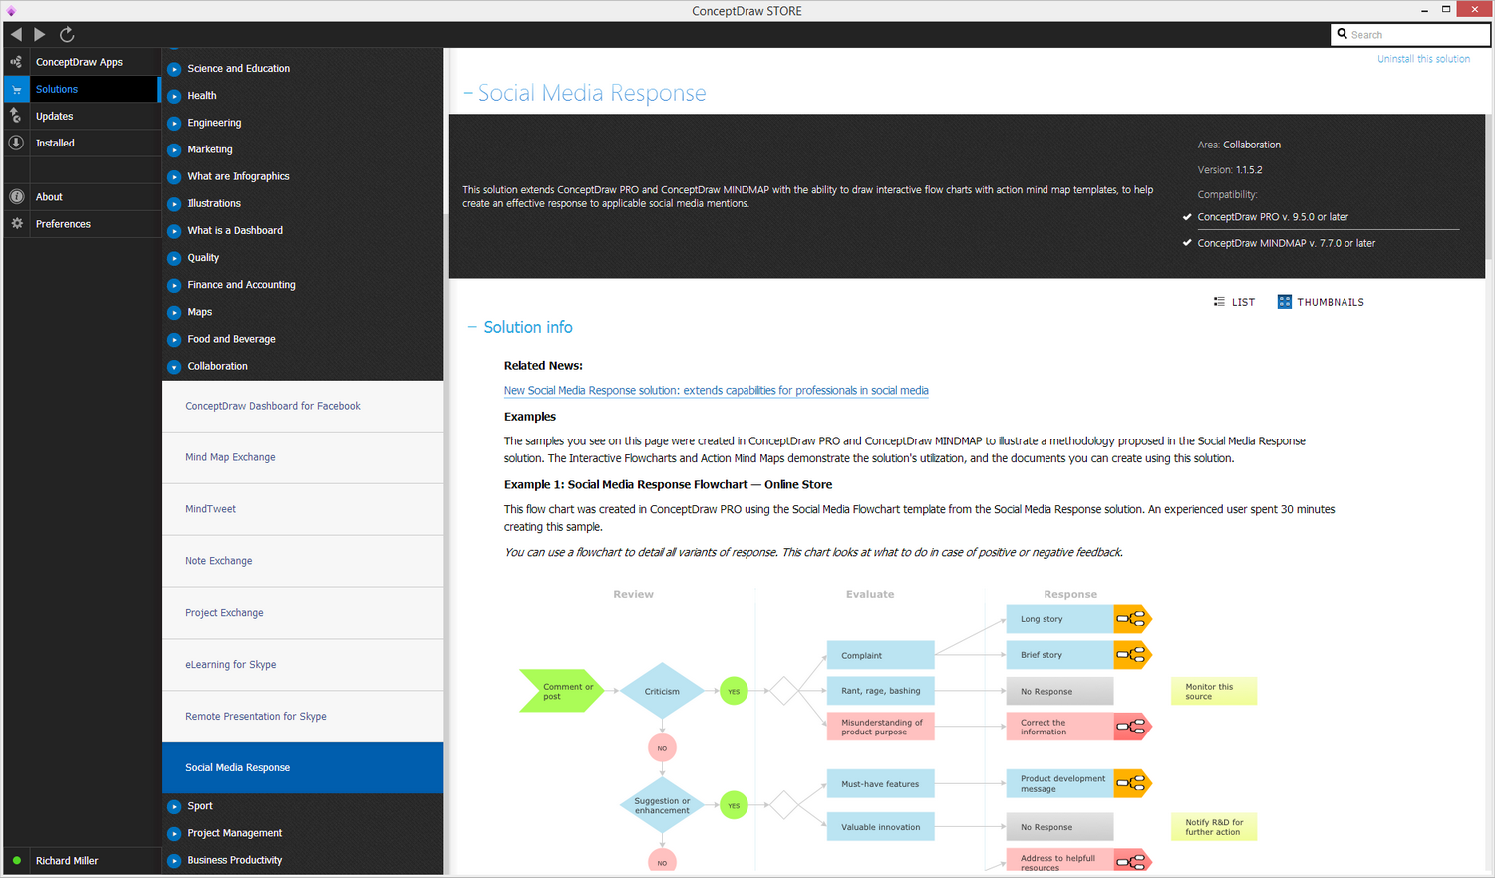Click the mind map icon beside Long story

pos(1132,619)
